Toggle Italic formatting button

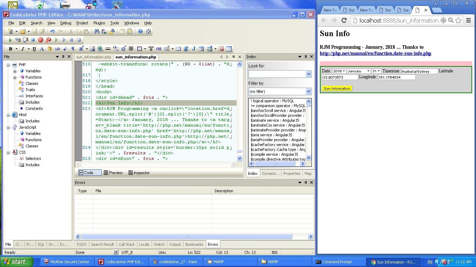tap(23, 49)
